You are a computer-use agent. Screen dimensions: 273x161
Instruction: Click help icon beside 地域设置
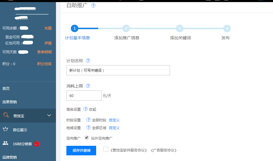click(88, 128)
